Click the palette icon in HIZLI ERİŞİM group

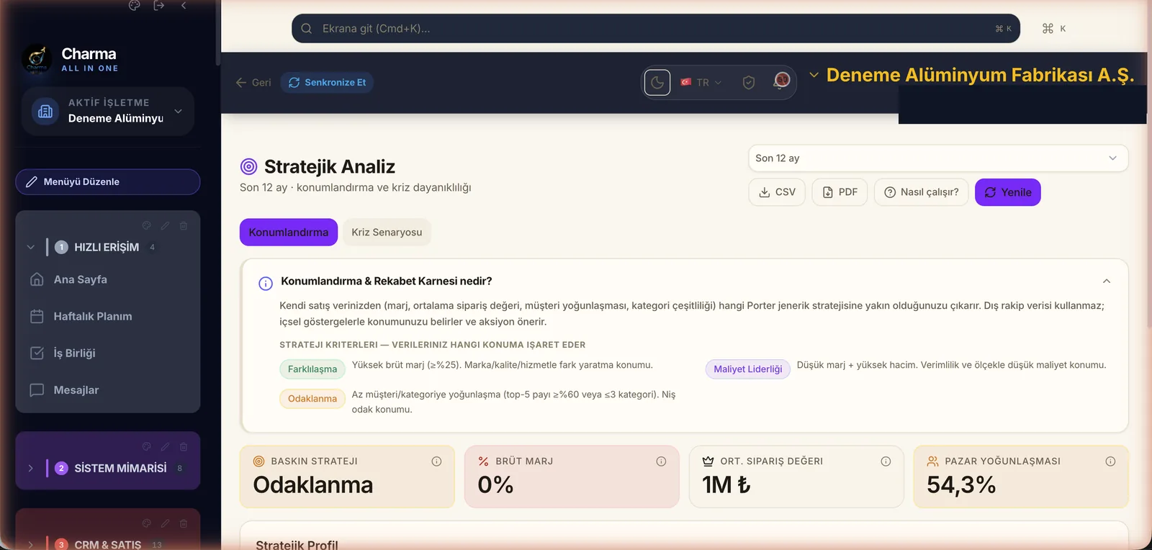pyautogui.click(x=147, y=225)
